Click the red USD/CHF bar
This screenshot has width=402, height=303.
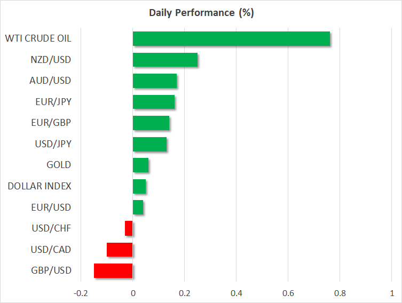click(129, 228)
